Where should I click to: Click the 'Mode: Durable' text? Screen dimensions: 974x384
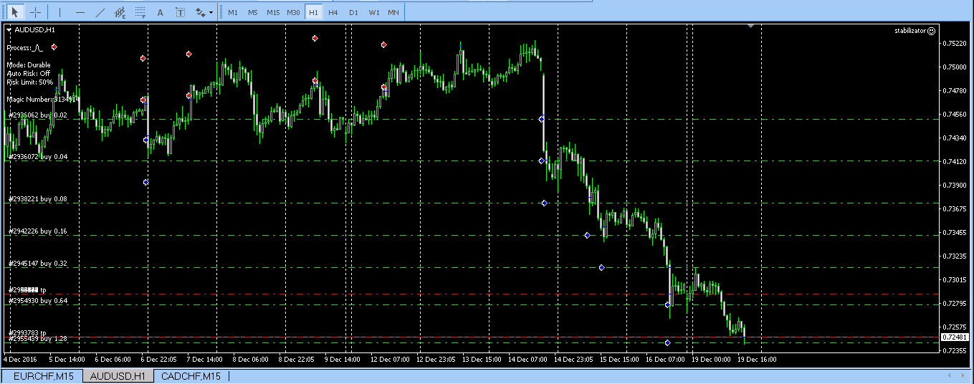point(29,65)
